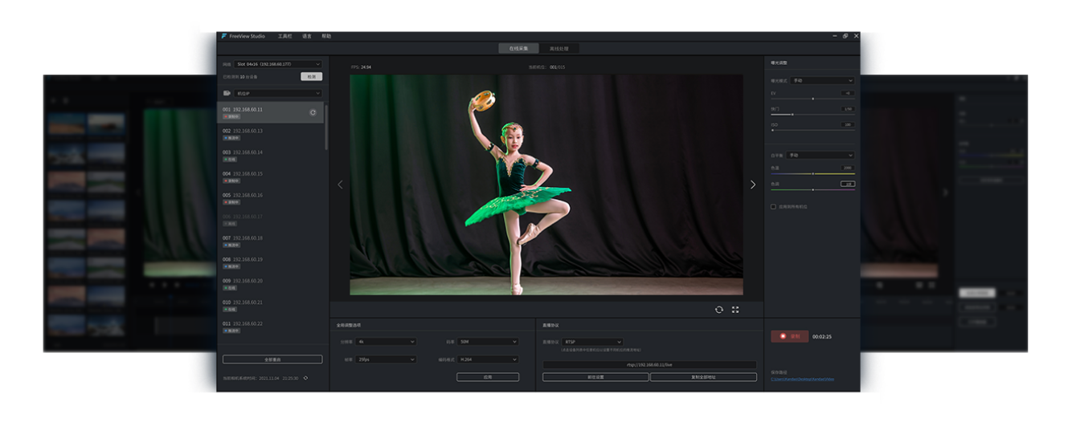
Task: Expand the 4k resolution dropdown
Action: point(387,342)
